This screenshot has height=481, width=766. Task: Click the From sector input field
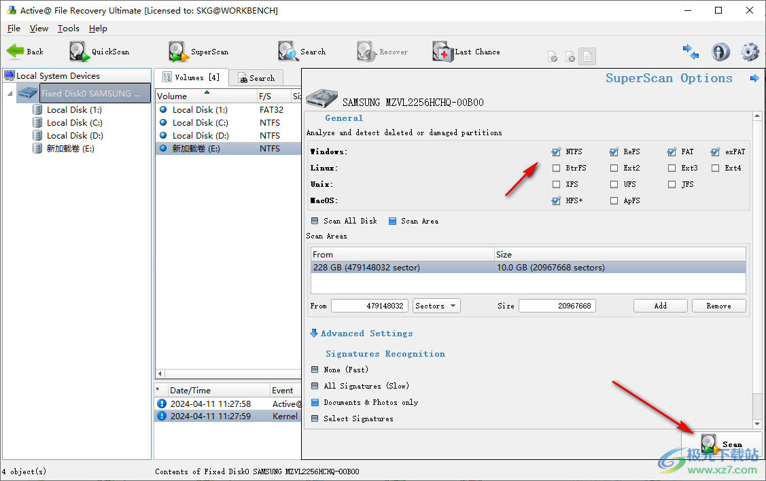(x=369, y=306)
